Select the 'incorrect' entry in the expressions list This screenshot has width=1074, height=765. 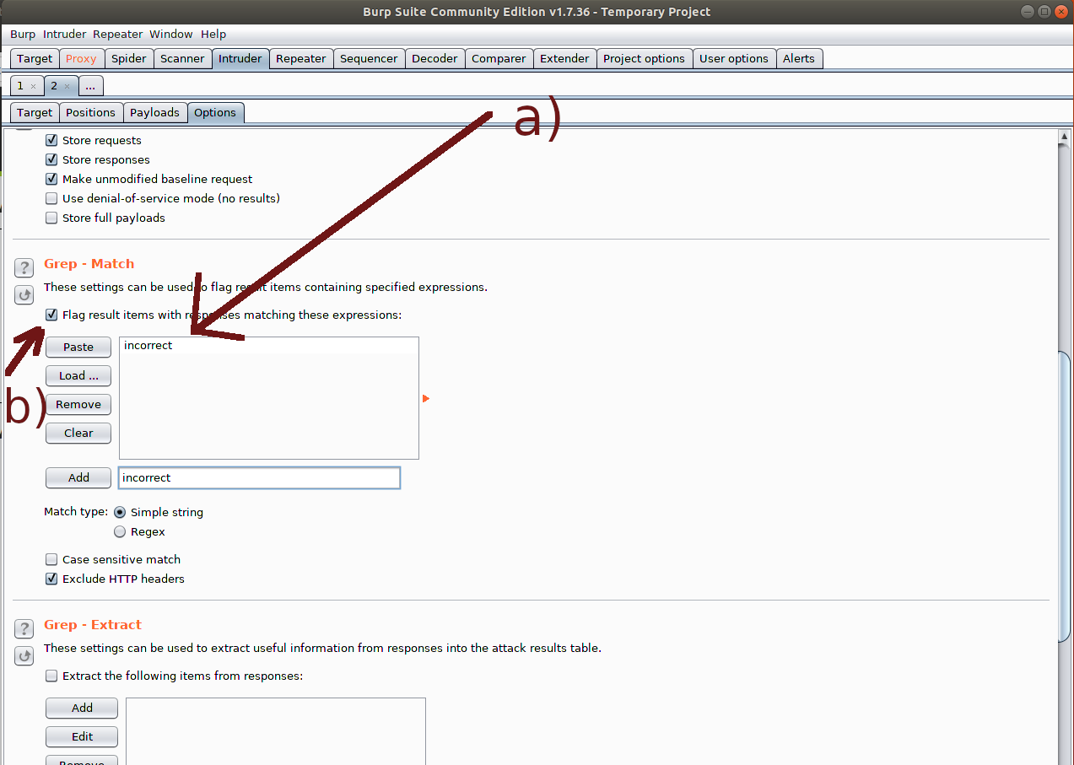(269, 346)
